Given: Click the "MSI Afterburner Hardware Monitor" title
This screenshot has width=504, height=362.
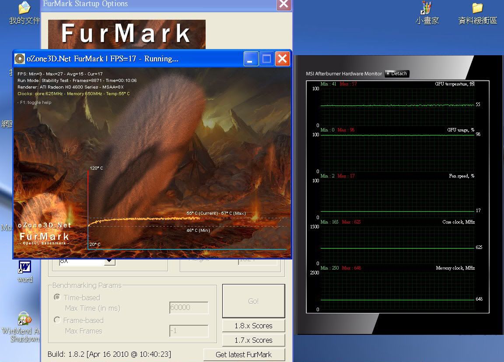Looking at the screenshot, I should click(344, 74).
